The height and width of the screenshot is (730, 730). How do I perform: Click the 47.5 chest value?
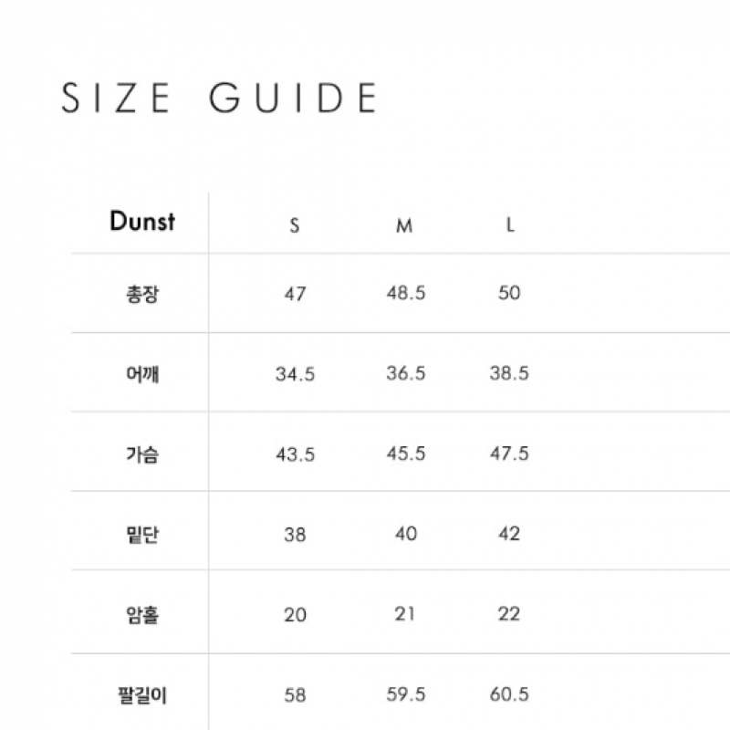point(509,454)
